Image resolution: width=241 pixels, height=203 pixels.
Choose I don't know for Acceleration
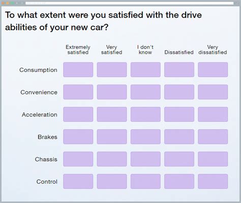(145, 114)
